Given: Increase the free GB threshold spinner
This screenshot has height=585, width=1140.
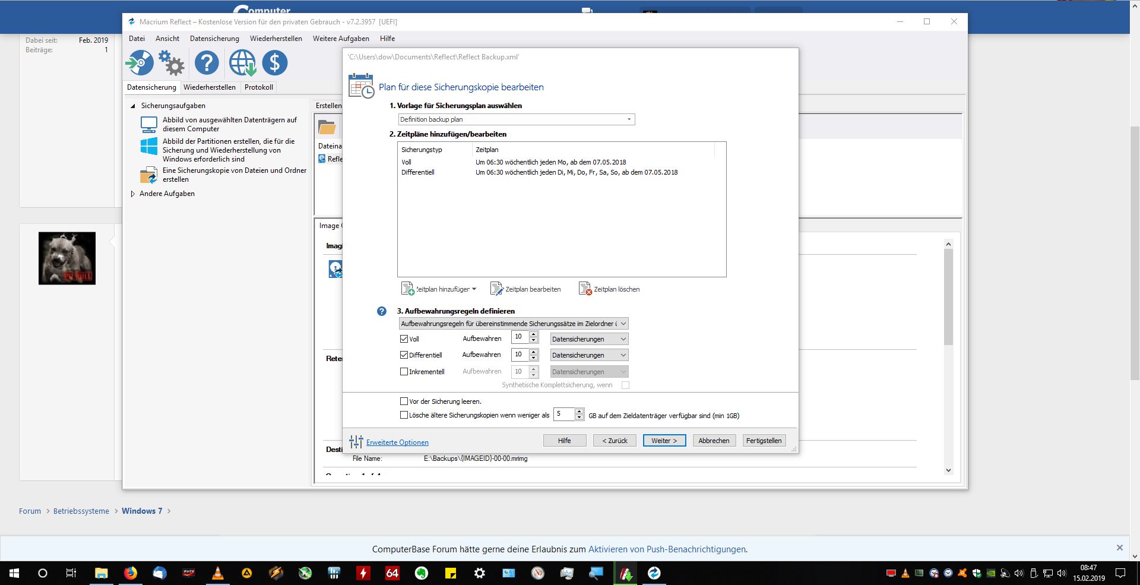Looking at the screenshot, I should click(579, 411).
